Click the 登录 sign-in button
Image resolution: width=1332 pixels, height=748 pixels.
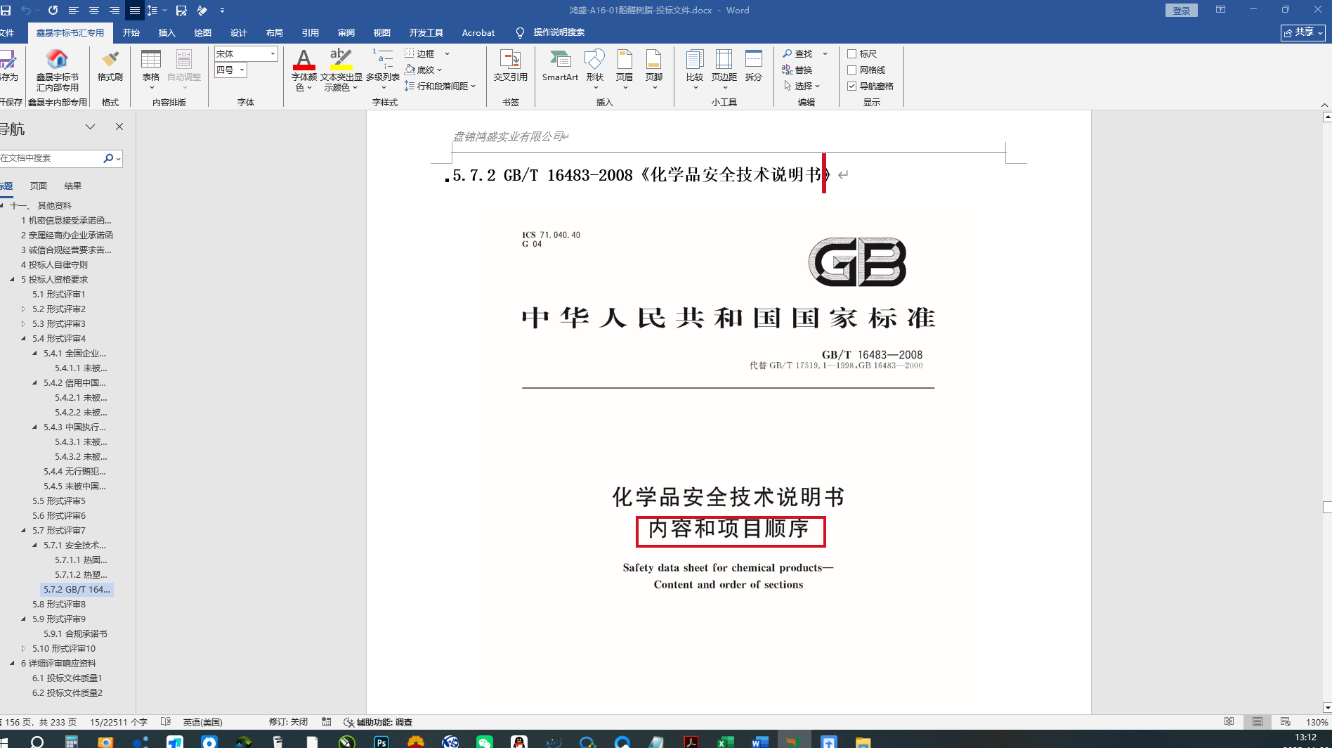pos(1181,11)
